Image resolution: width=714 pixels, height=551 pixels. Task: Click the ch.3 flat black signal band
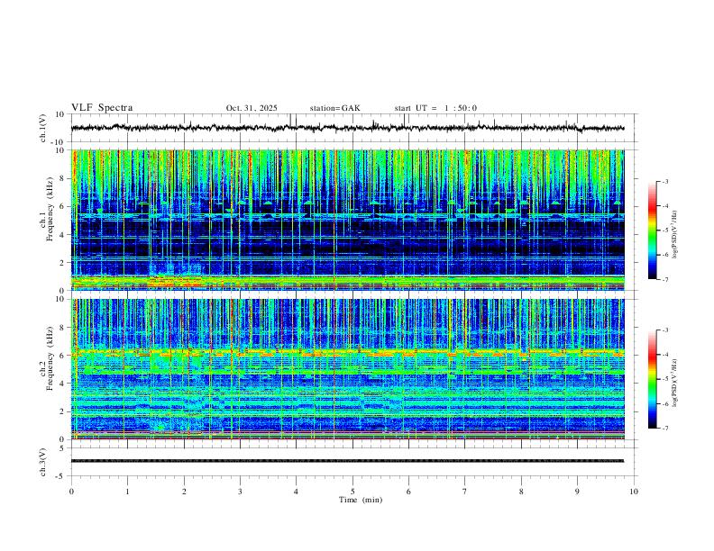point(347,461)
